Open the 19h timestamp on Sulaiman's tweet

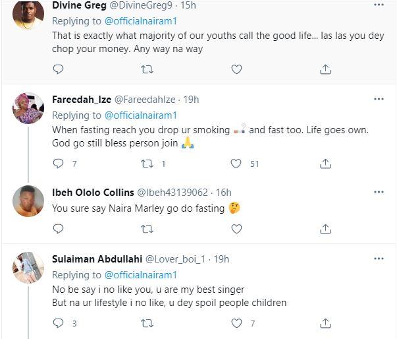[221, 259]
